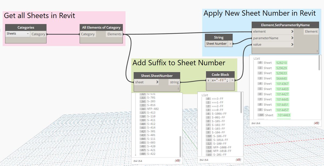
Task: Select the Categories node header
Action: point(26,28)
